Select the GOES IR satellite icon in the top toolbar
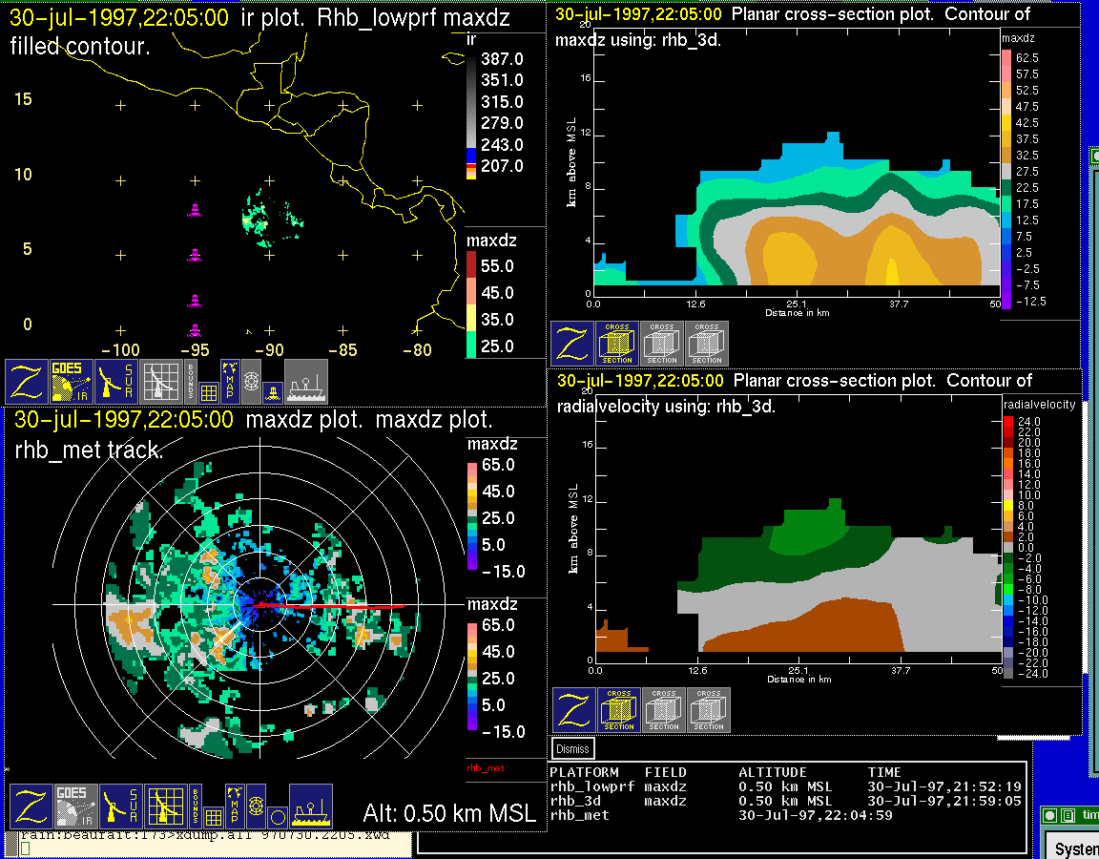 [x=73, y=382]
